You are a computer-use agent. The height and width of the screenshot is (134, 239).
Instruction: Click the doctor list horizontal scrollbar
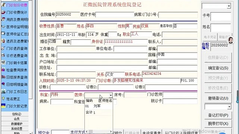point(99,131)
